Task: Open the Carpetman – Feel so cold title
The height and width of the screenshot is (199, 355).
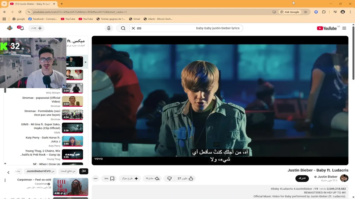Action: tap(34, 180)
